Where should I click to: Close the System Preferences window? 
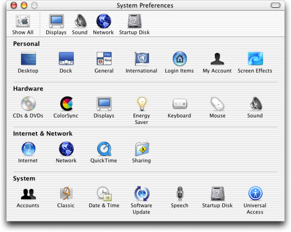tap(14, 5)
